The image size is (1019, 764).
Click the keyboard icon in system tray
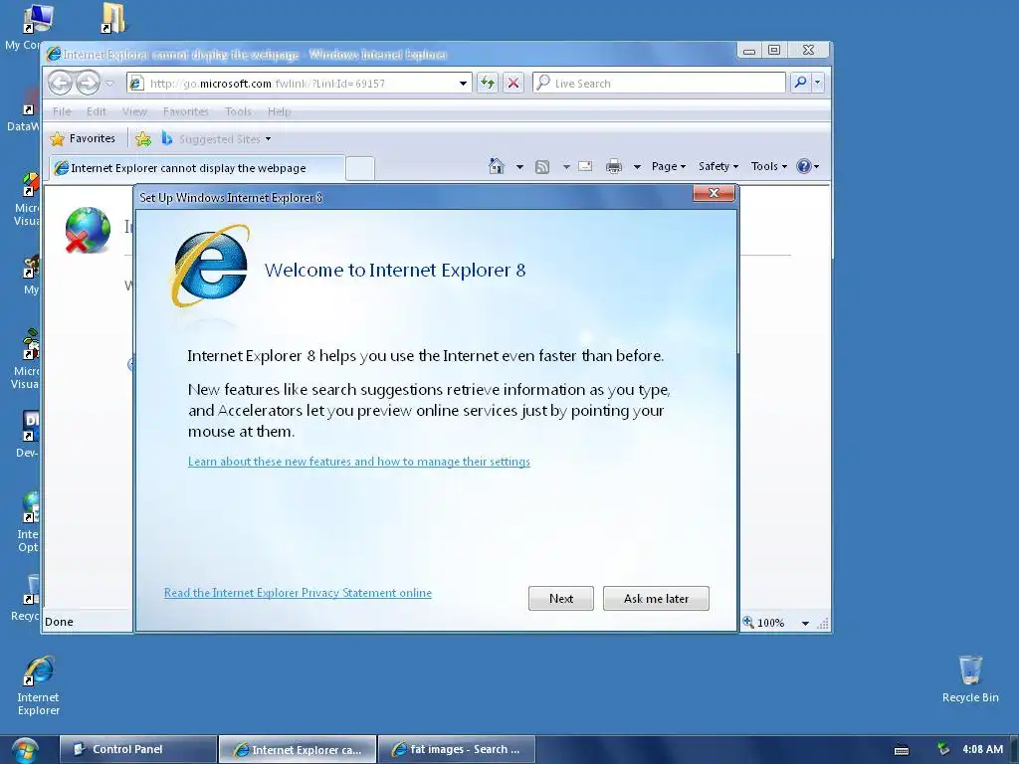pos(902,750)
